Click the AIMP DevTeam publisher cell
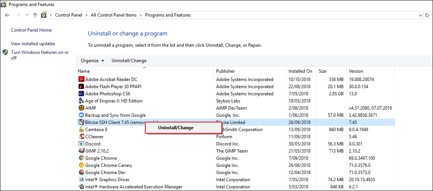433x191 pixels. [232, 108]
